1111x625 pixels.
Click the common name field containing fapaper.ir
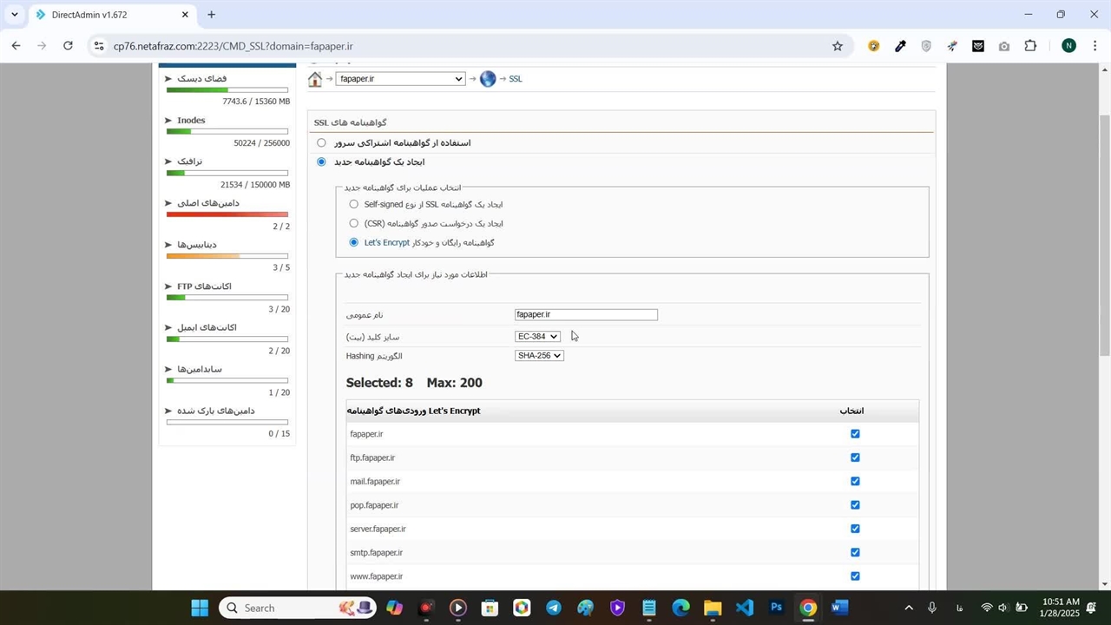click(x=586, y=314)
